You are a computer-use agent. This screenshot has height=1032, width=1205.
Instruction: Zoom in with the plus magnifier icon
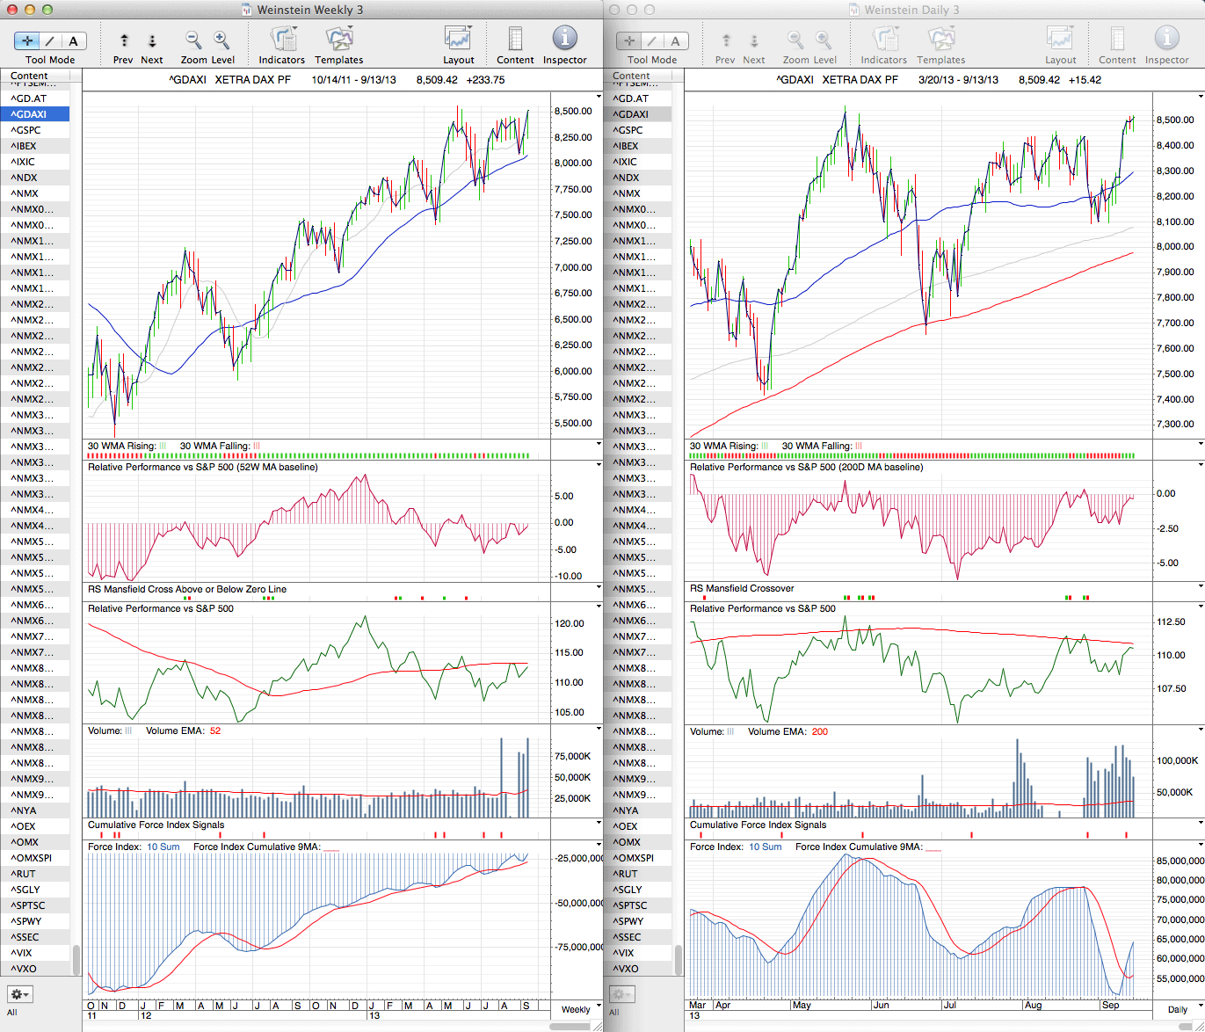[221, 40]
